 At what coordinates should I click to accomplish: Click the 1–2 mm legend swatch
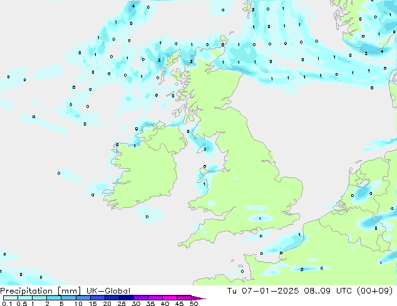tap(39, 298)
